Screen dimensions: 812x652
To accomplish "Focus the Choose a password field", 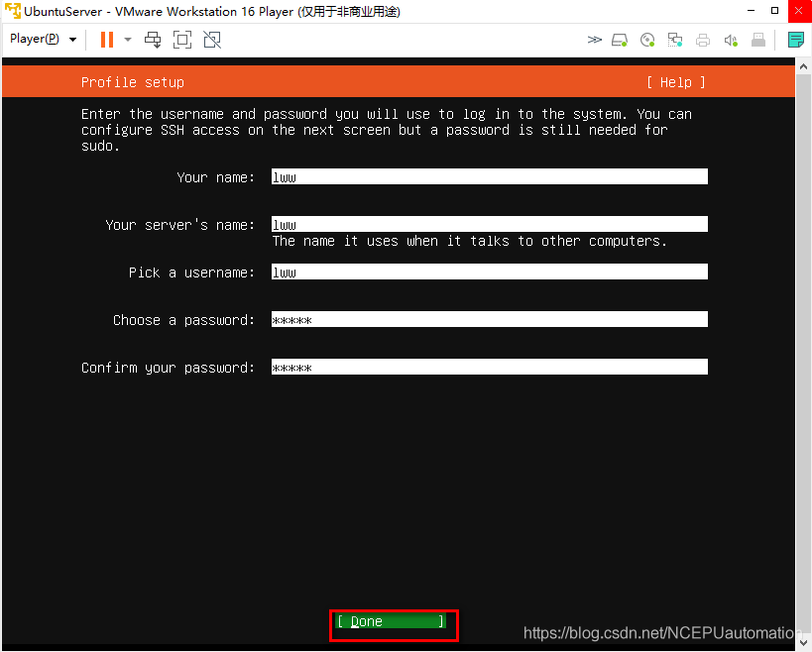I will click(490, 319).
